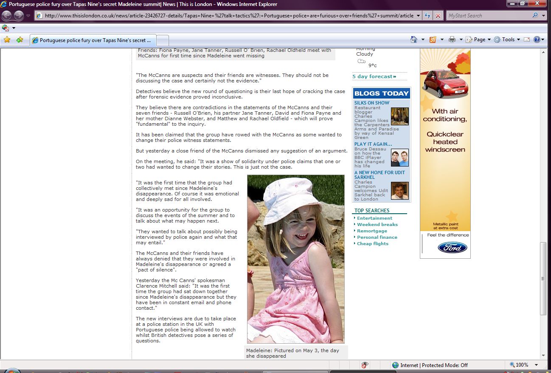The image size is (551, 373).
Task: Open the 5 day forecast link
Action: 374,76
